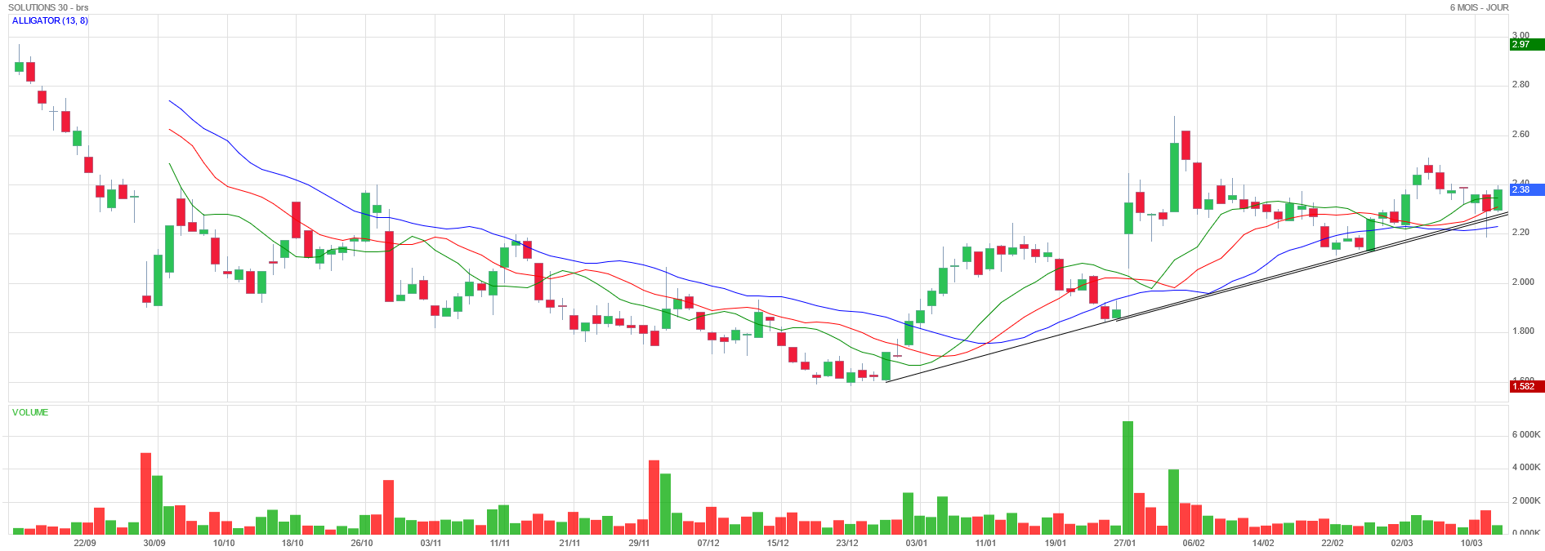Image resolution: width=1545 pixels, height=551 pixels.
Task: Select the 03/01 date label
Action: coord(917,543)
